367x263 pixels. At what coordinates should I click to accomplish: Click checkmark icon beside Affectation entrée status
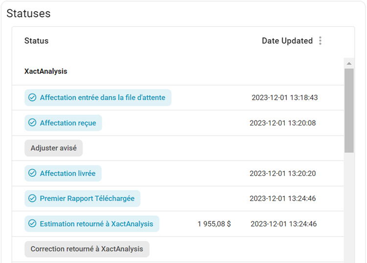click(x=32, y=97)
